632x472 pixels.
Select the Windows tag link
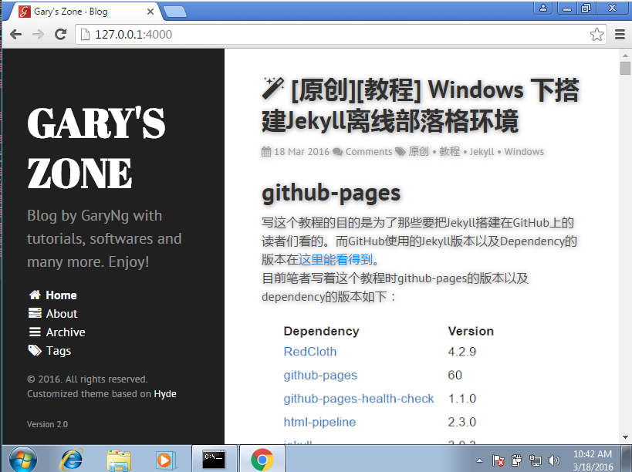(x=524, y=152)
